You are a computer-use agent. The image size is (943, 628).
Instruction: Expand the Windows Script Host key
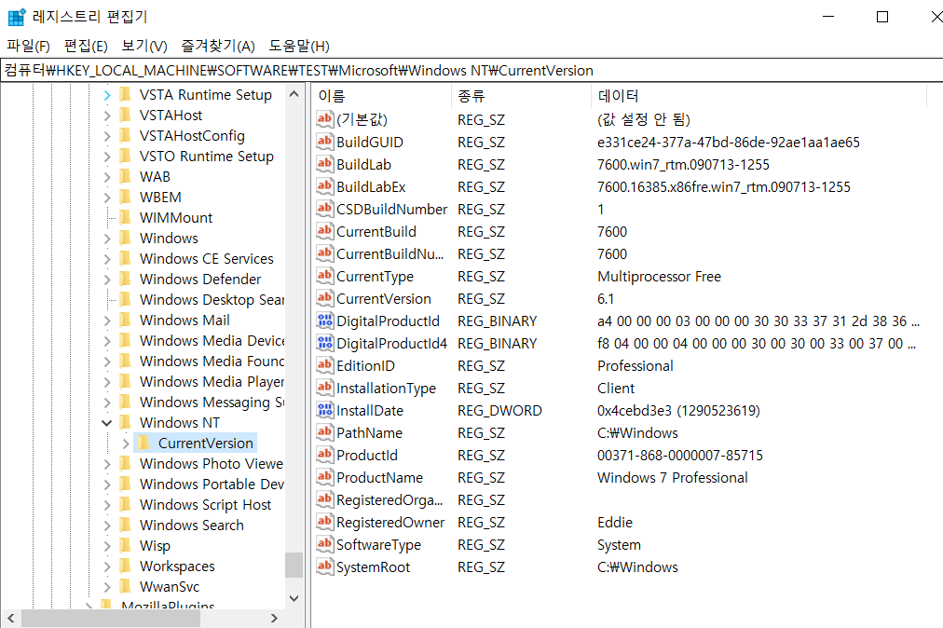point(107,505)
